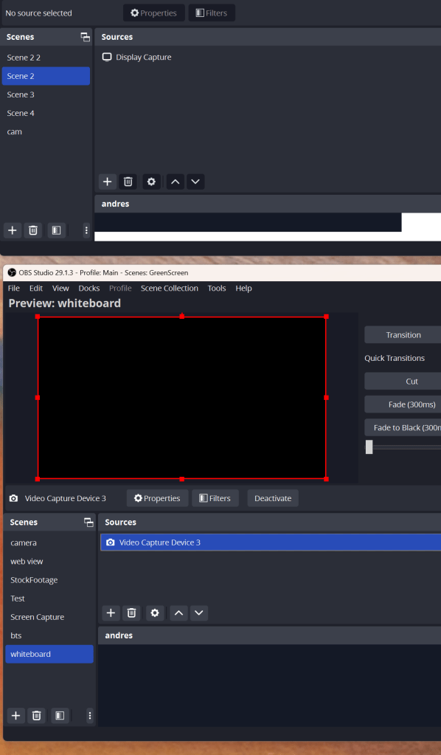Click the Transition button
This screenshot has height=755, width=441.
(x=403, y=334)
